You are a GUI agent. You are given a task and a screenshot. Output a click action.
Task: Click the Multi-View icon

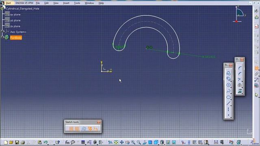click(x=150, y=142)
